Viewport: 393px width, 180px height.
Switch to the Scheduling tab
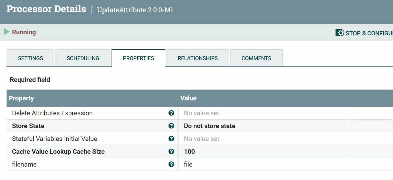(83, 58)
